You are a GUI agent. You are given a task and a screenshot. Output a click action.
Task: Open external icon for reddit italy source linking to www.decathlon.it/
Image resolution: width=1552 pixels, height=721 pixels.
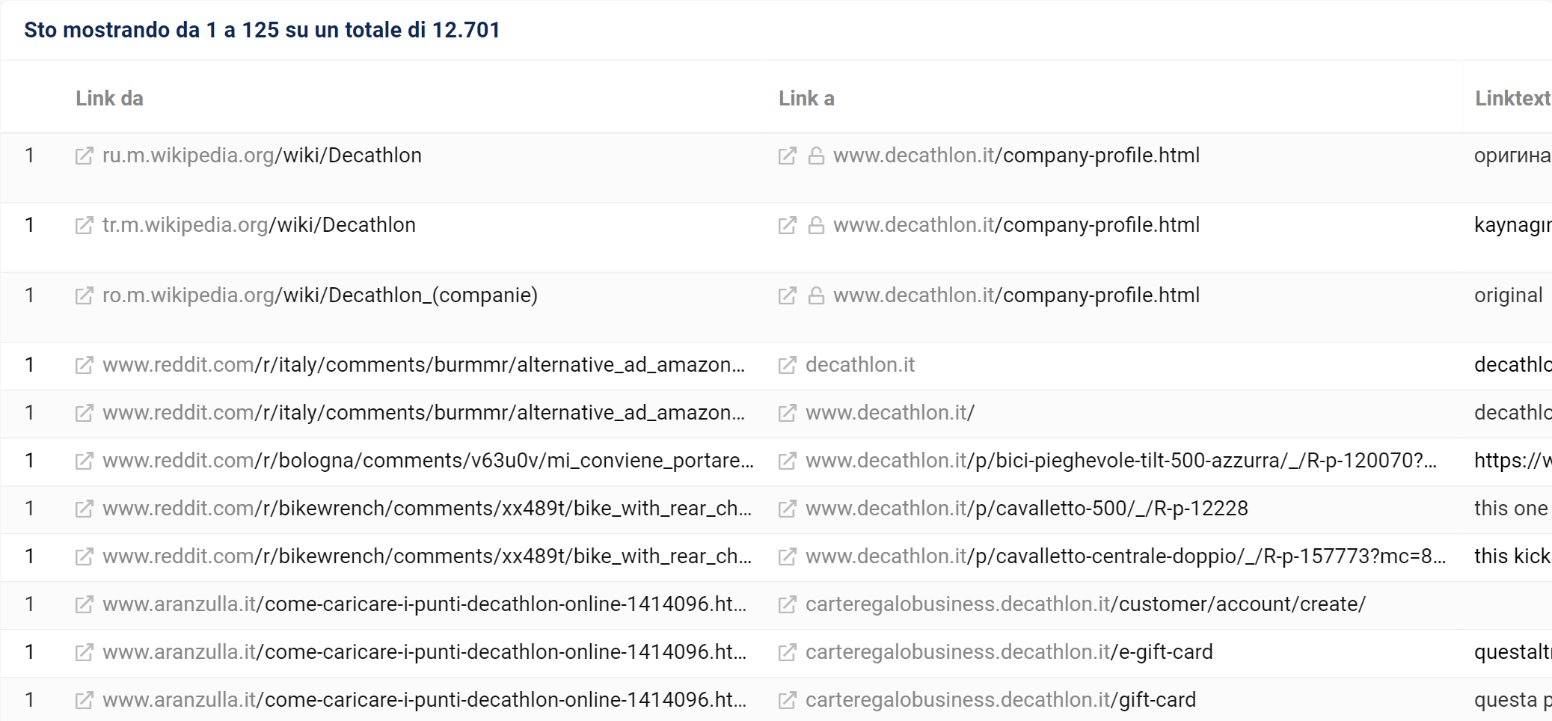tap(84, 413)
